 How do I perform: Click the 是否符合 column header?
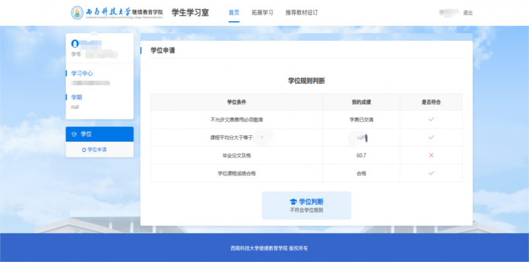click(x=431, y=102)
